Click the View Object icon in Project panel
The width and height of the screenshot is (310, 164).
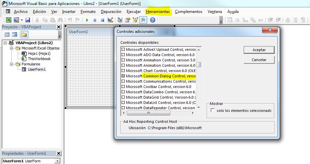pyautogui.click(x=14, y=35)
